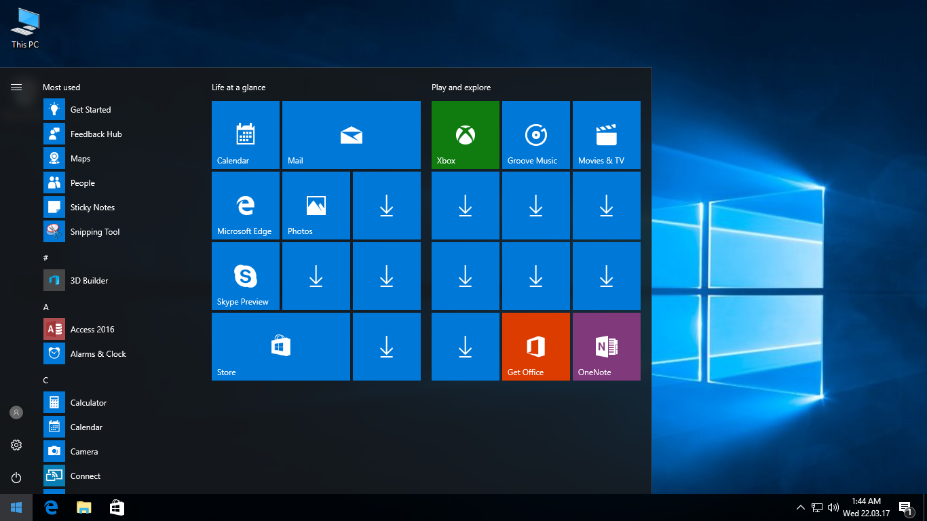
Task: Click the 'C' letter group header
Action: (x=46, y=380)
